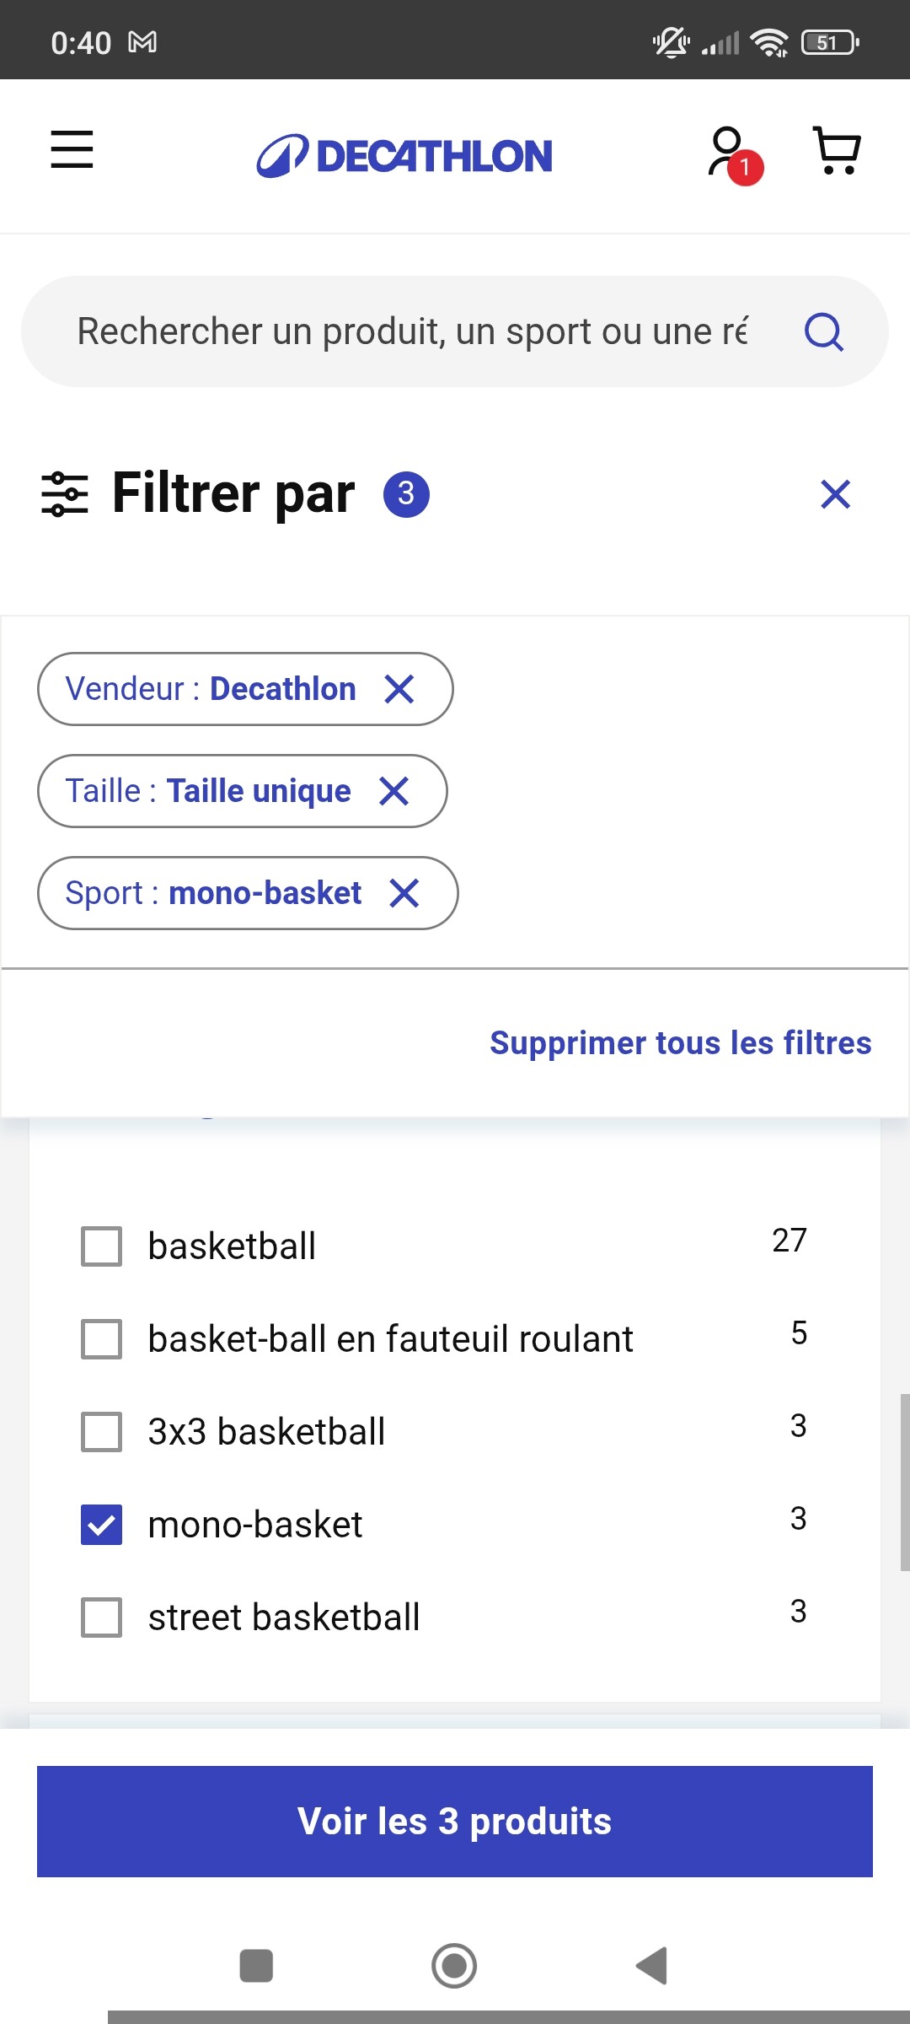The width and height of the screenshot is (910, 2024).
Task: Focus the product search field
Action: click(x=413, y=331)
